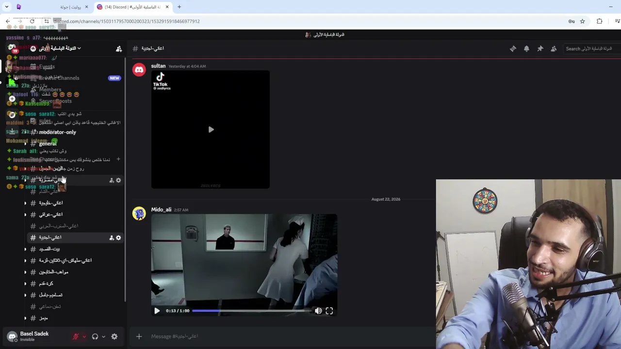Mute the video with the volume icon
621x349 pixels.
318,311
